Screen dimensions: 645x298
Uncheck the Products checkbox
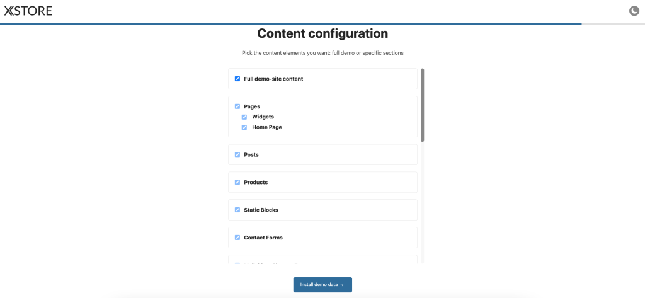237,182
